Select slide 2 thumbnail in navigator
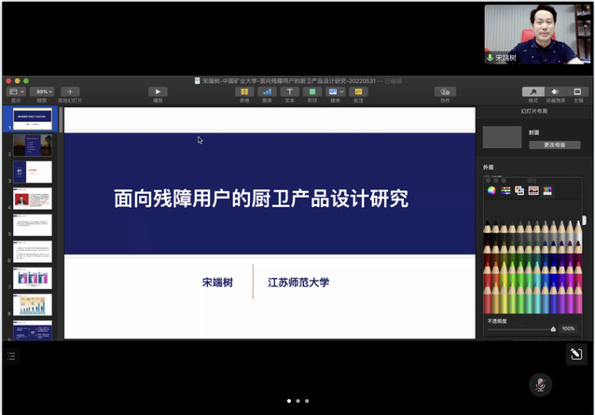The width and height of the screenshot is (595, 415). [x=33, y=145]
